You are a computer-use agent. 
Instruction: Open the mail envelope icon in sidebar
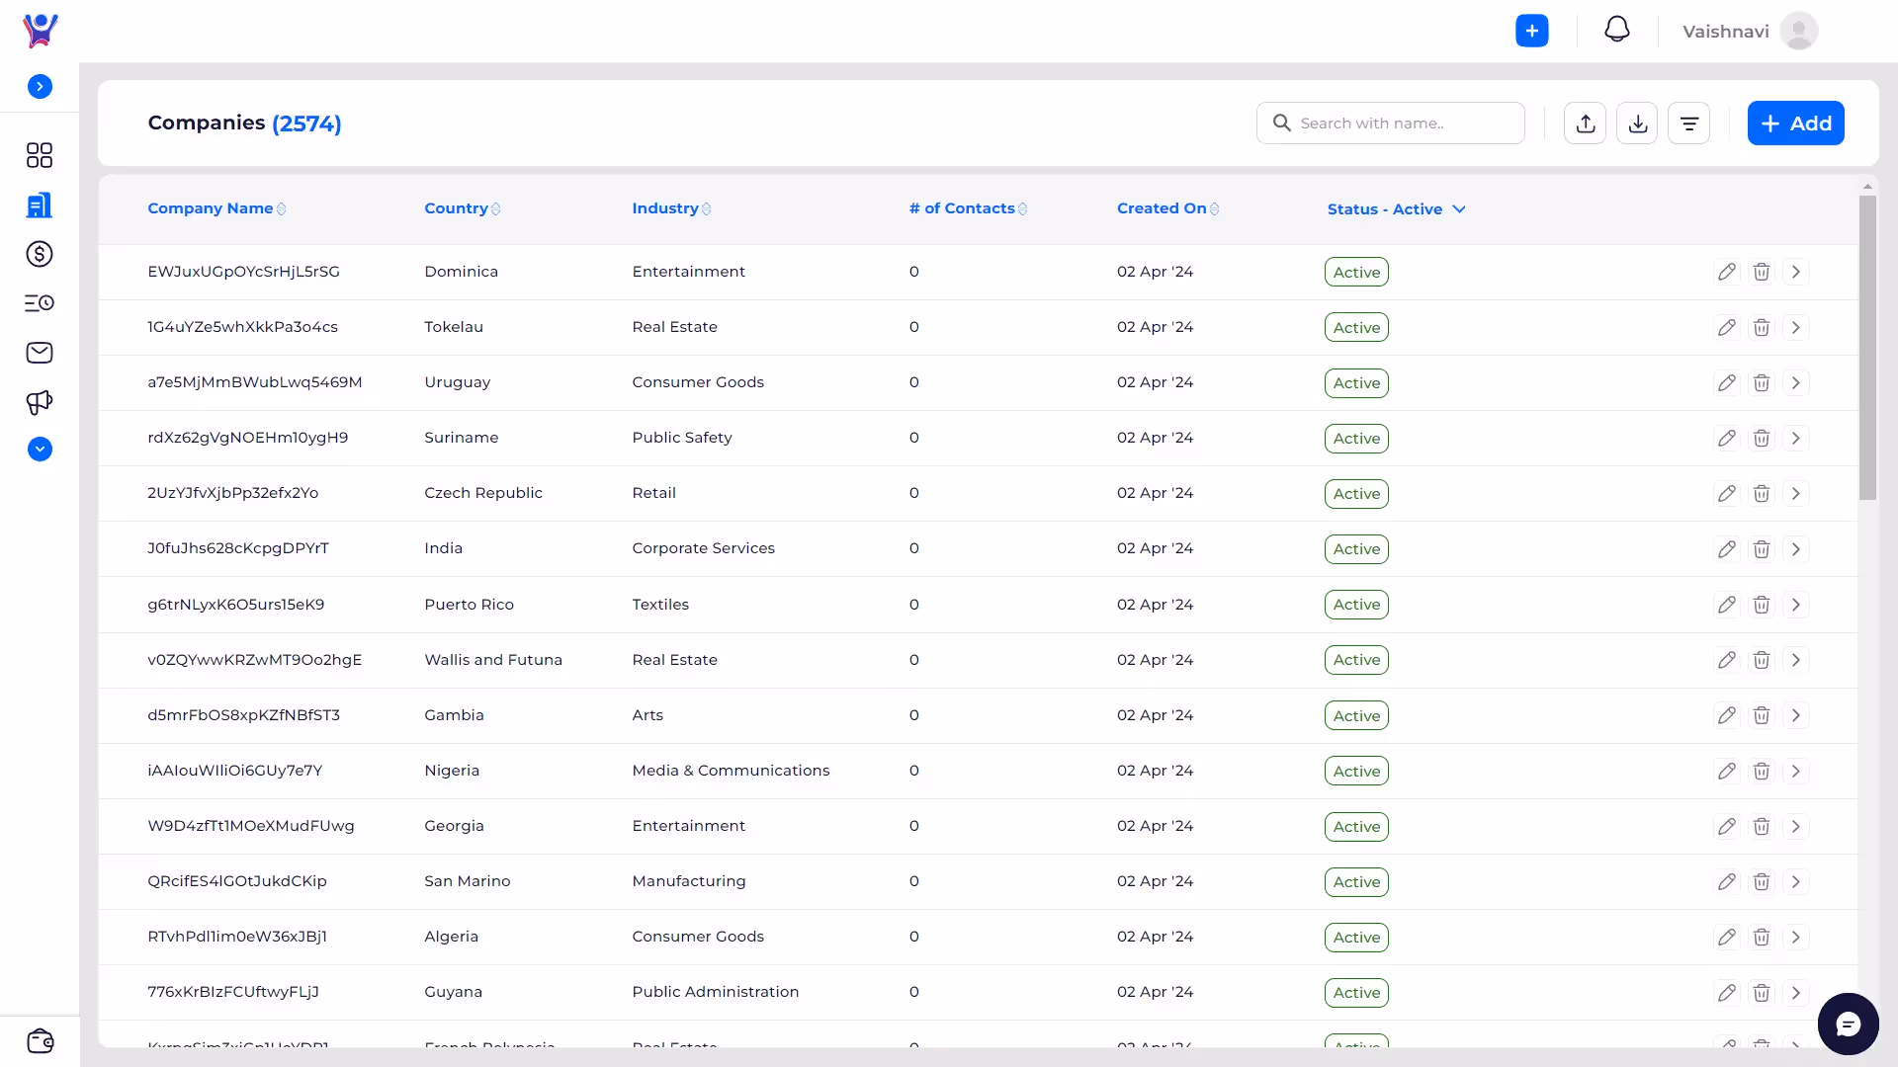(40, 353)
